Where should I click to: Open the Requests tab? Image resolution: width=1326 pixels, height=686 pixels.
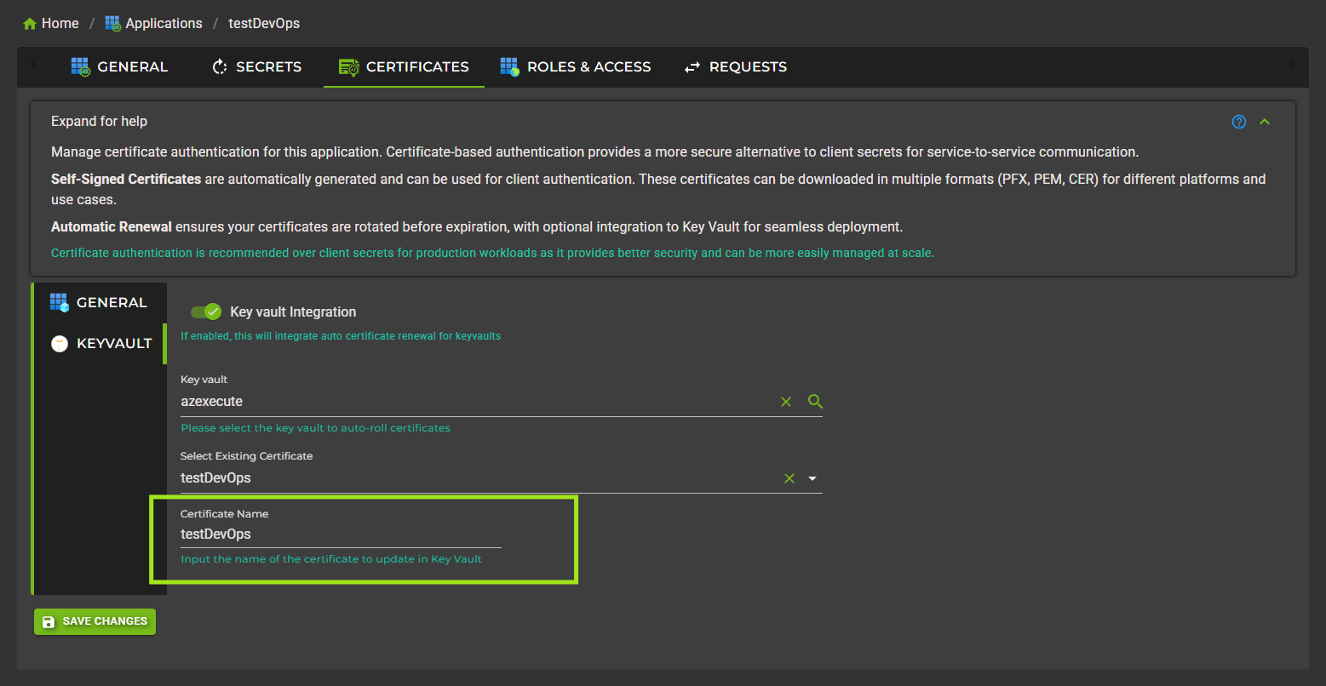(734, 66)
